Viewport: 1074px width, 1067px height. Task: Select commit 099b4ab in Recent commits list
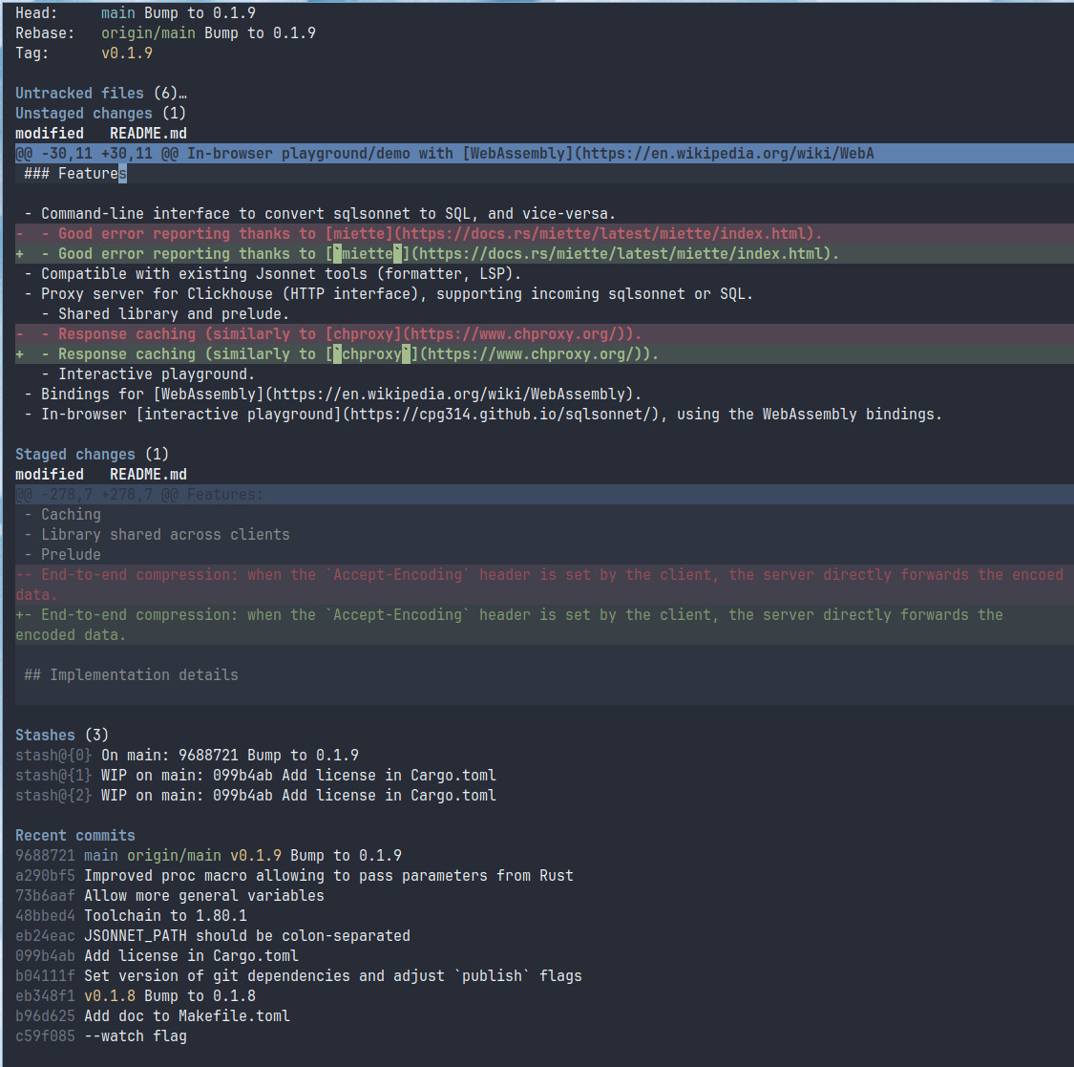tap(157, 955)
